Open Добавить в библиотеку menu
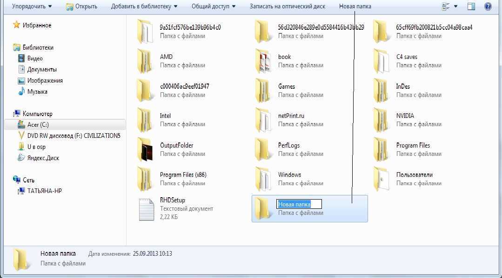 (144, 6)
